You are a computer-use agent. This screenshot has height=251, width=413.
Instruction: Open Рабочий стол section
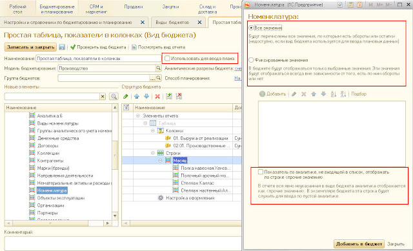[18, 9]
